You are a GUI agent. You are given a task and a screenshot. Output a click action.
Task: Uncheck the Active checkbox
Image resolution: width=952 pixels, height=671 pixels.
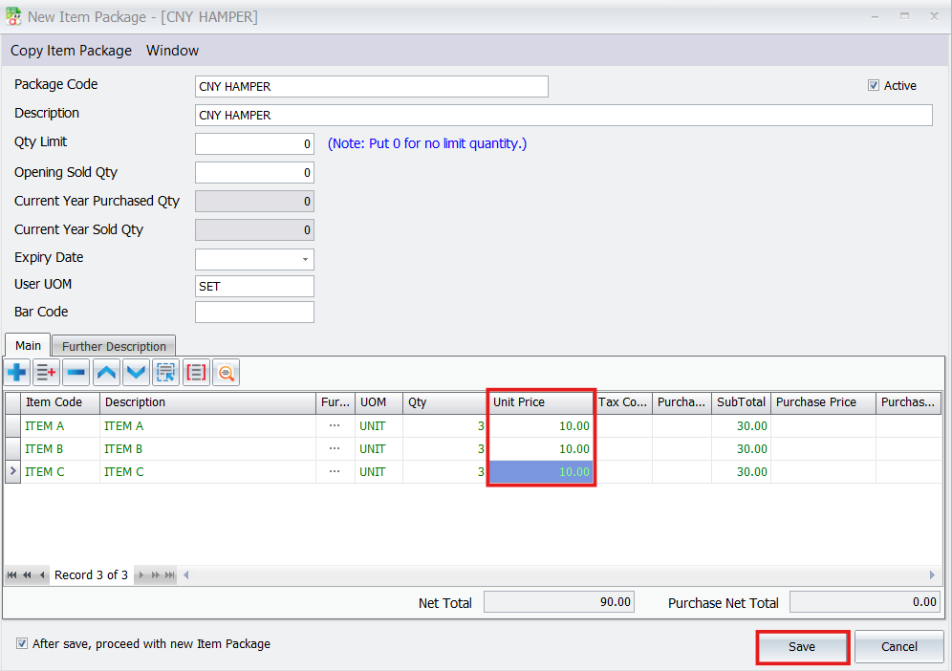click(x=873, y=84)
